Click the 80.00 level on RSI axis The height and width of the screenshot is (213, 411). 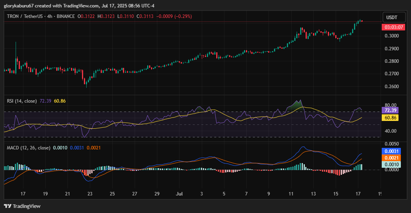tap(390, 105)
